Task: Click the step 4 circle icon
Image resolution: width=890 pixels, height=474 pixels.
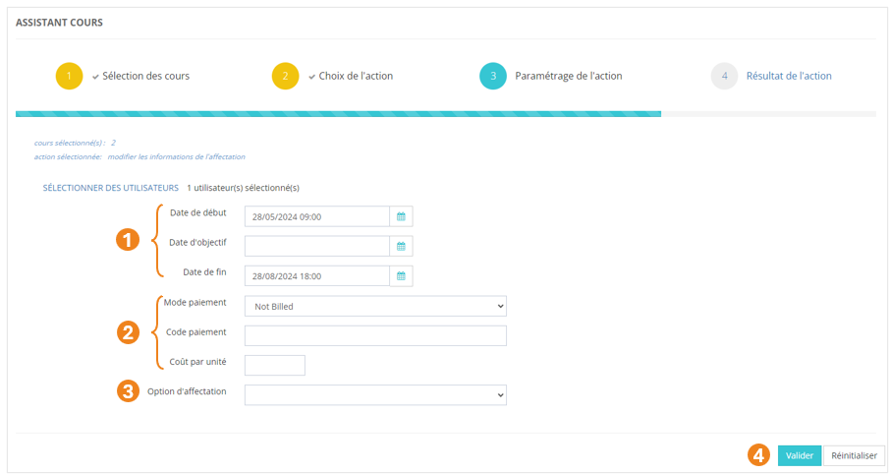Action: point(724,76)
